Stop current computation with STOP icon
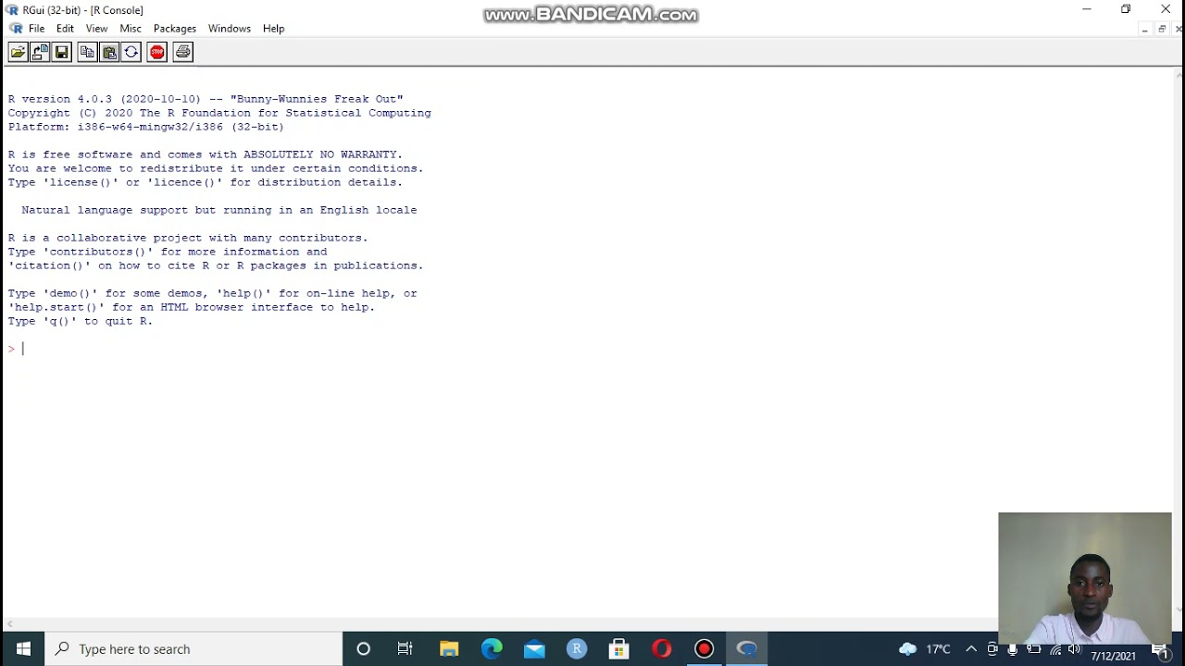 pos(157,53)
